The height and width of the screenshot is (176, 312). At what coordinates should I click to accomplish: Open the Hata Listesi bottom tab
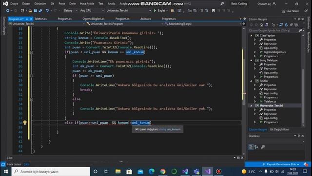tap(14, 164)
